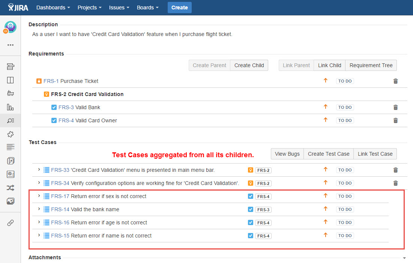
Task: Click the link chain icon in the sidebar
Action: tap(10, 223)
